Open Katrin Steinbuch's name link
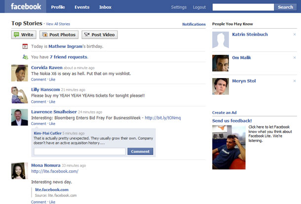This screenshot has width=301, height=204. pos(250,35)
